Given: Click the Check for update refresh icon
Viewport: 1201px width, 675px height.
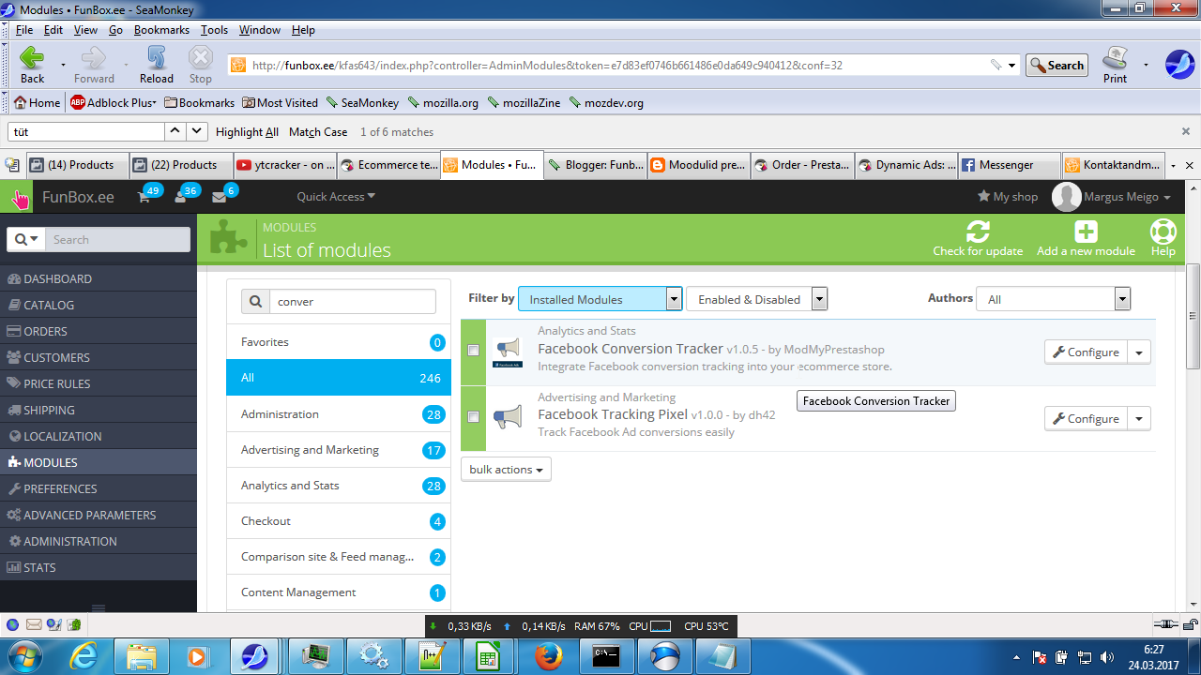Looking at the screenshot, I should (x=978, y=231).
